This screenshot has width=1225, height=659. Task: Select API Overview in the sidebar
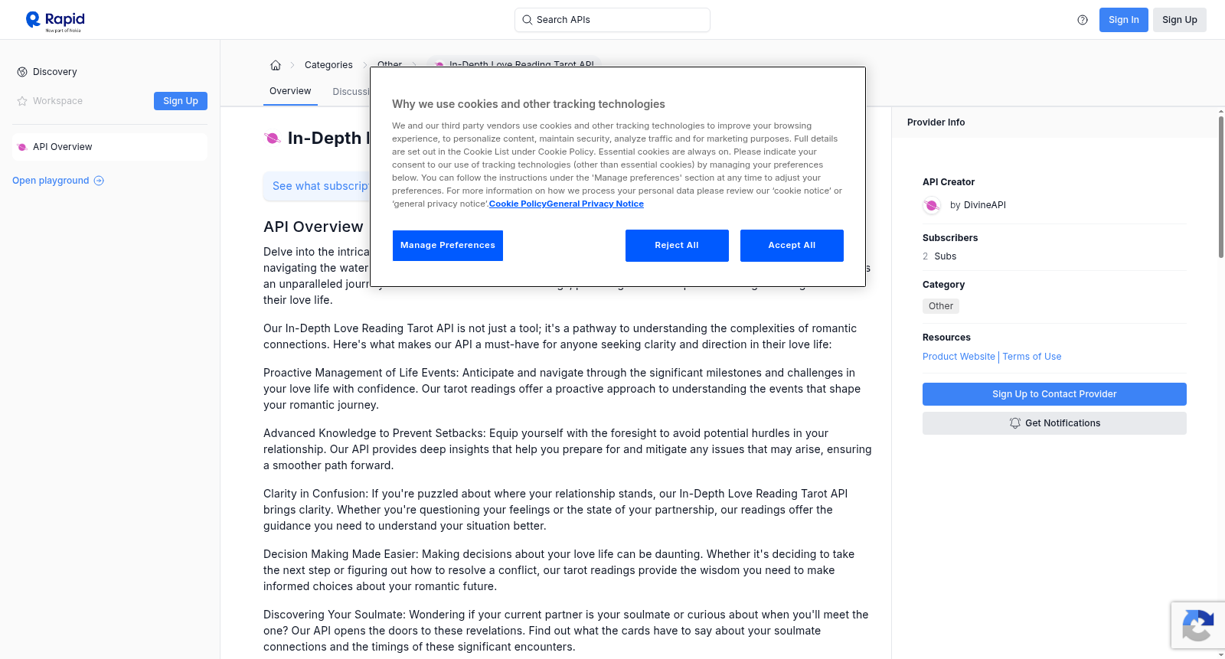[109, 147]
